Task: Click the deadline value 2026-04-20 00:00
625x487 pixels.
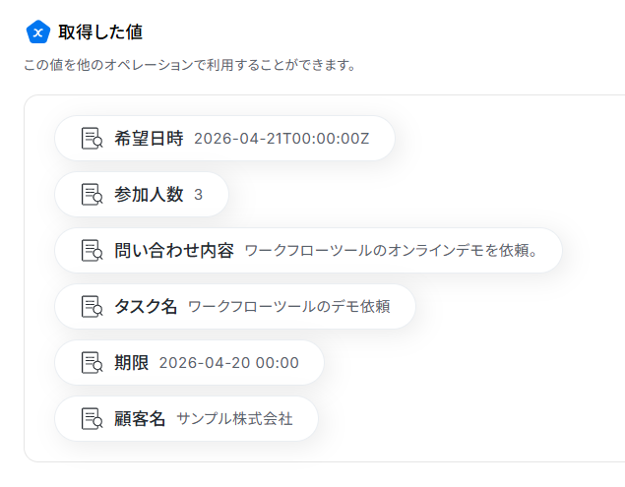Action: 228,363
